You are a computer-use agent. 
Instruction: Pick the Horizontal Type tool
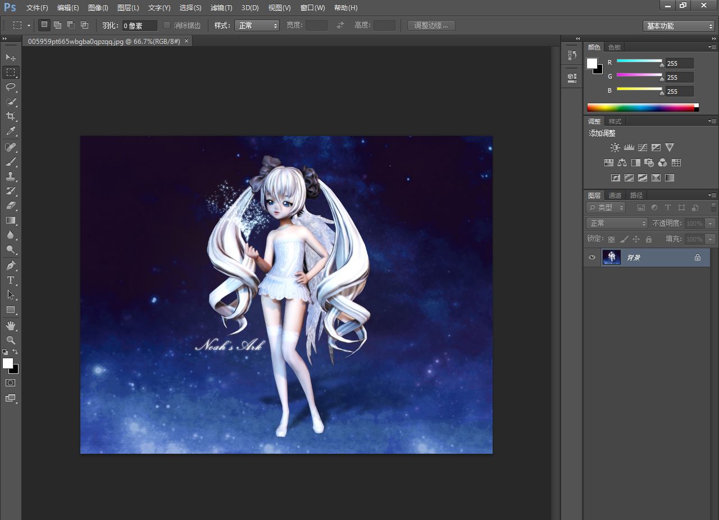click(x=11, y=280)
